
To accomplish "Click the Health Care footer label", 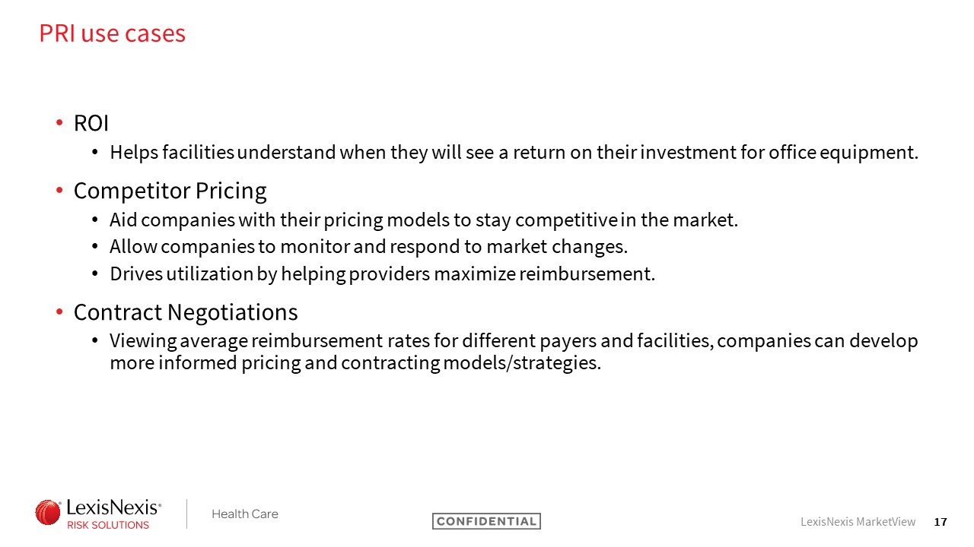I will [x=245, y=514].
